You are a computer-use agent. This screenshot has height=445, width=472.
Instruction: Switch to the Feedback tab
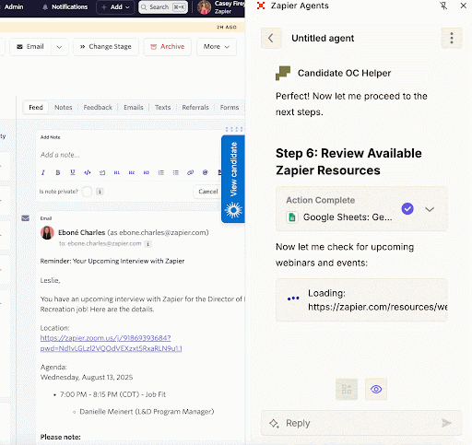coord(98,108)
